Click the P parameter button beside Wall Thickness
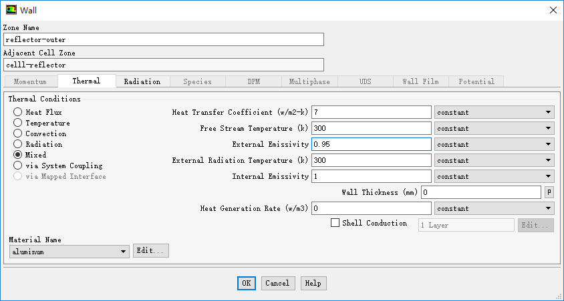 point(549,192)
